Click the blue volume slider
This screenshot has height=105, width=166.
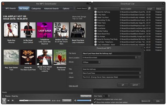pos(84,100)
